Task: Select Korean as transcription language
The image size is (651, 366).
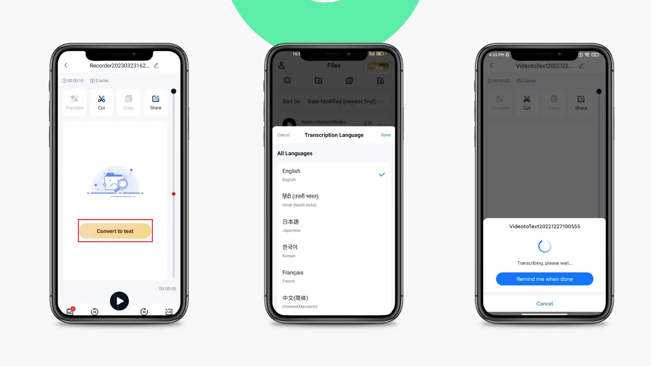Action: (334, 250)
